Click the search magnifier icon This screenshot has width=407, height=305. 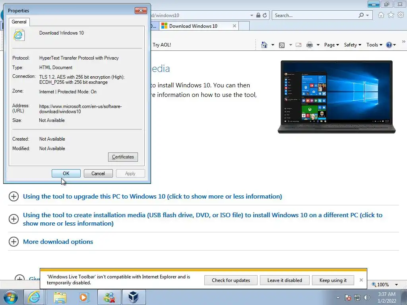click(361, 15)
